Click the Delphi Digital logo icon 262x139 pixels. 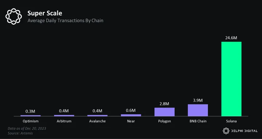[x=226, y=131]
